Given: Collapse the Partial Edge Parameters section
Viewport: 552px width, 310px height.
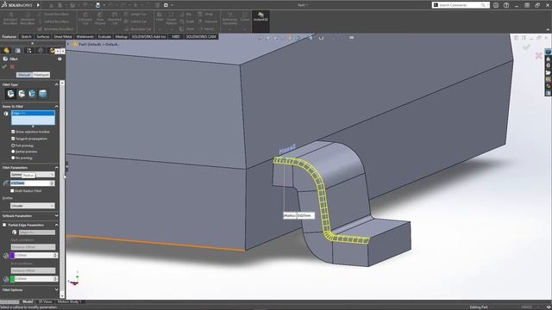Looking at the screenshot, I should click(56, 225).
